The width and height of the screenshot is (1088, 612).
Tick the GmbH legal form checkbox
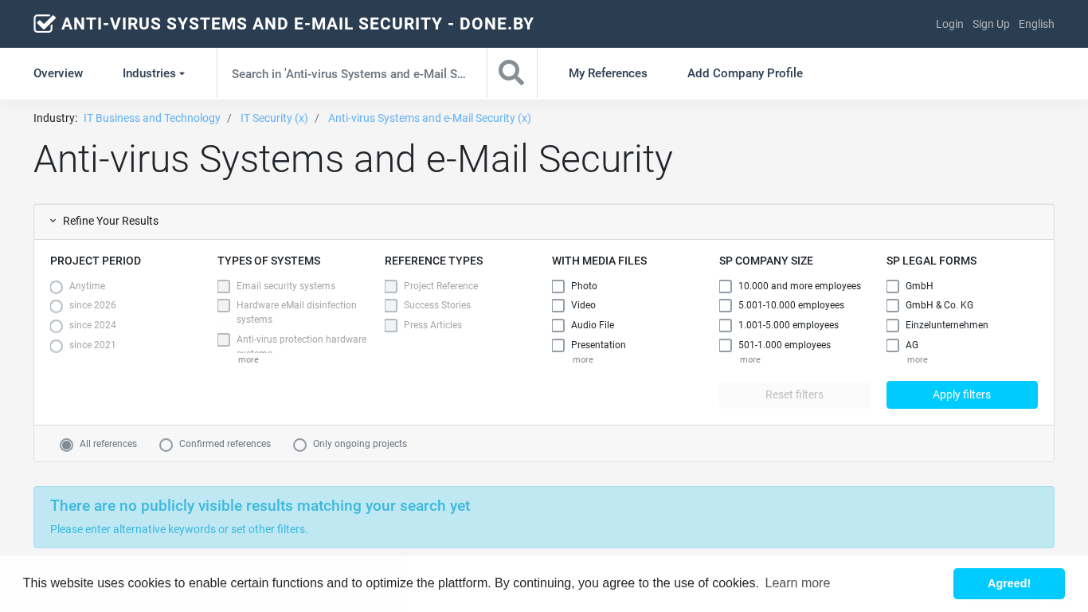click(893, 286)
